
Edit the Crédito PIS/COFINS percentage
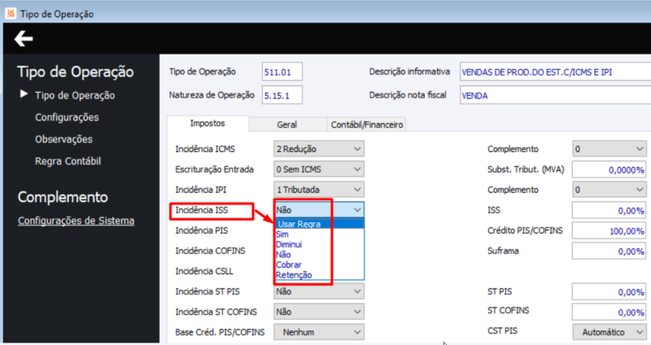click(x=609, y=230)
